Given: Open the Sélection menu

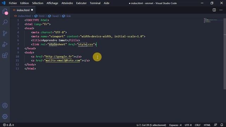Looking at the screenshot, I should [x=38, y=3].
